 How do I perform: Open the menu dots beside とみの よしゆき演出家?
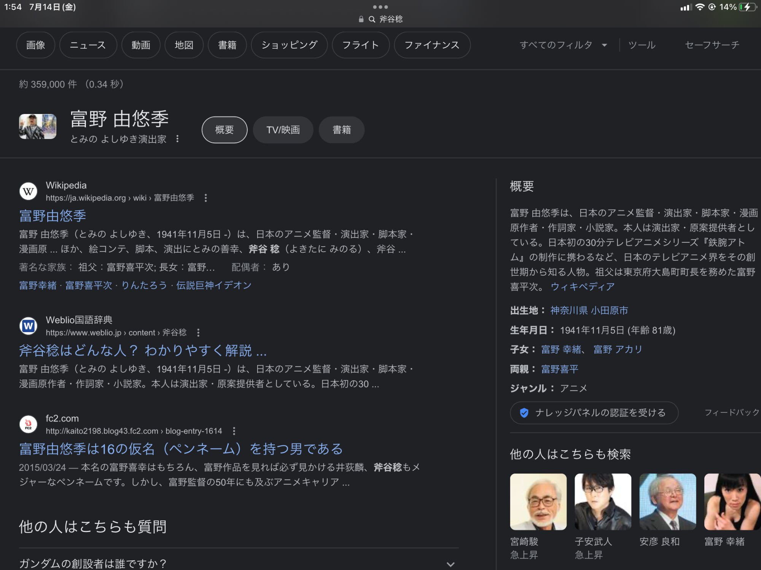(177, 139)
